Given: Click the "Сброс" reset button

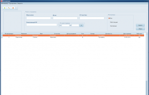Looking at the screenshot, I should click(x=140, y=29).
